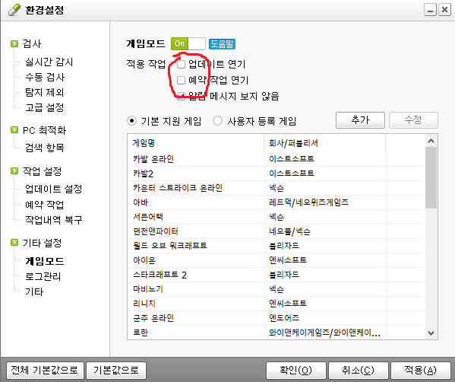Open the 도움말 help link

click(222, 44)
